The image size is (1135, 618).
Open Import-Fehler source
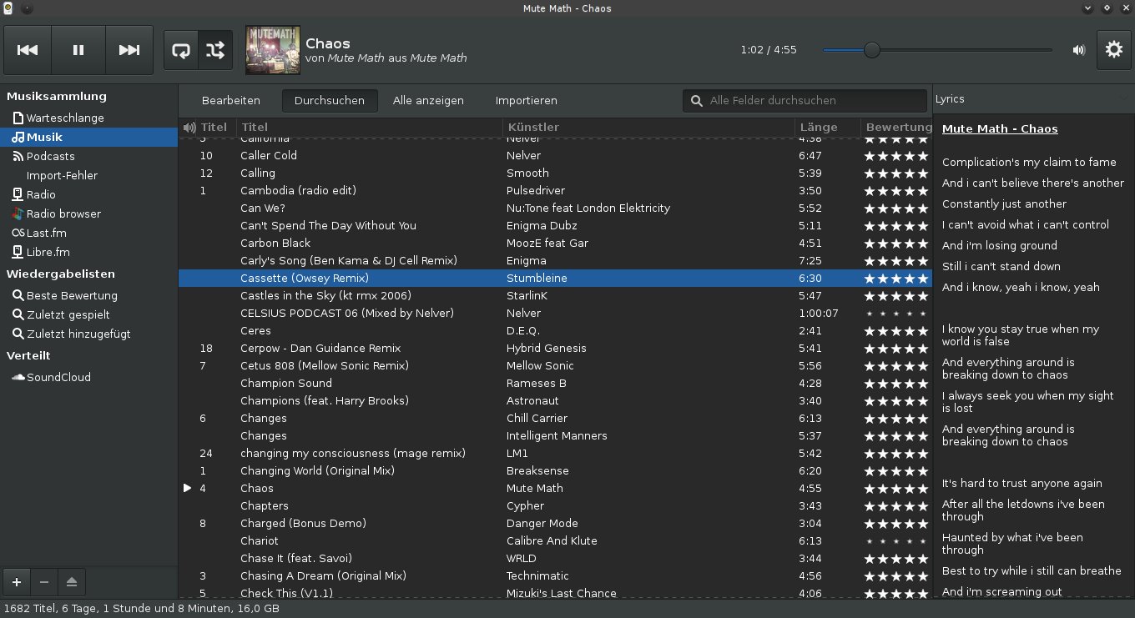coord(88,176)
